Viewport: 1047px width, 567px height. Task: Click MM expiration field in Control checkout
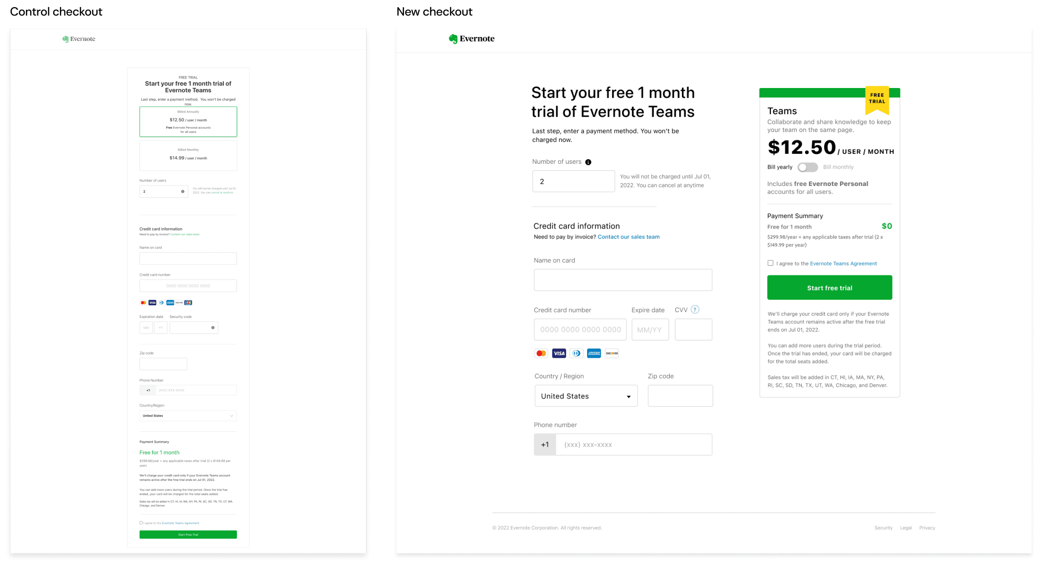coord(146,327)
